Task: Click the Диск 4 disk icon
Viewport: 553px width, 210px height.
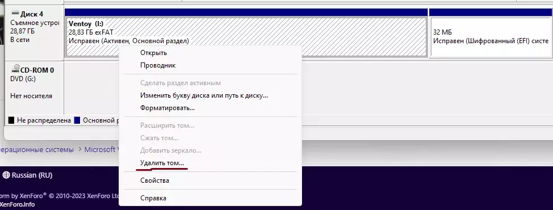Action: point(15,14)
